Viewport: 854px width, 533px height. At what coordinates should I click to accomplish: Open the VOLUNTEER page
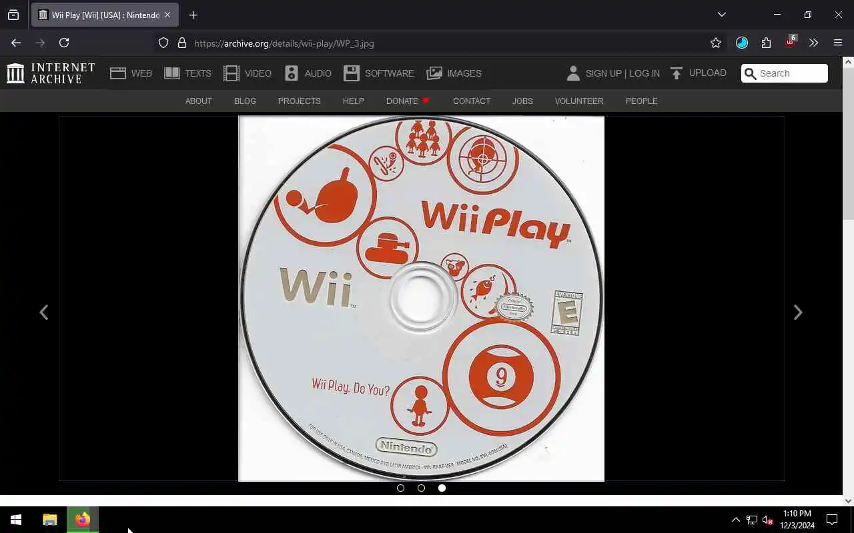(579, 101)
